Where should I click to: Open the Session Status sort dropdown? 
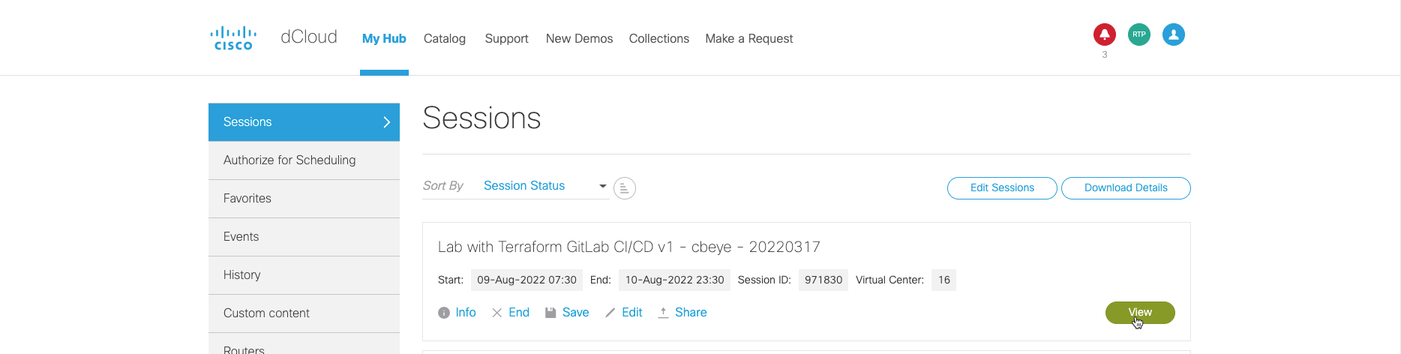pyautogui.click(x=545, y=186)
